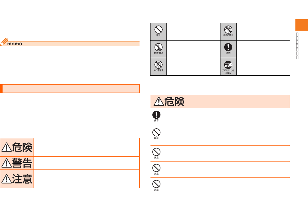Viewport: 308px width, 203px height.
Task: Click the first 禁止 icon under the 指示 entry
Action: (156, 134)
